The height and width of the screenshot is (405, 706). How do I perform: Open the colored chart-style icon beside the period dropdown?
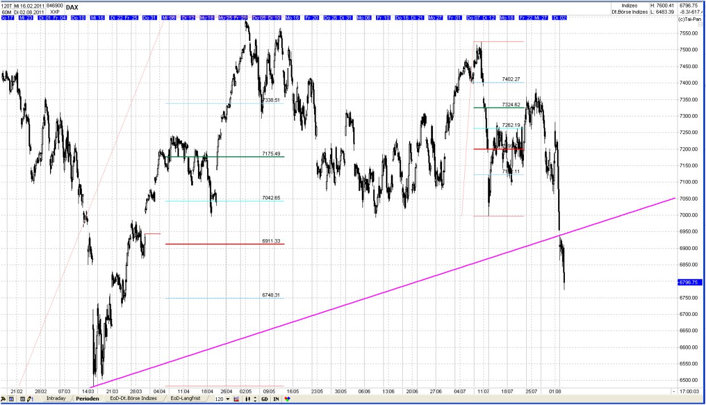tap(236, 399)
